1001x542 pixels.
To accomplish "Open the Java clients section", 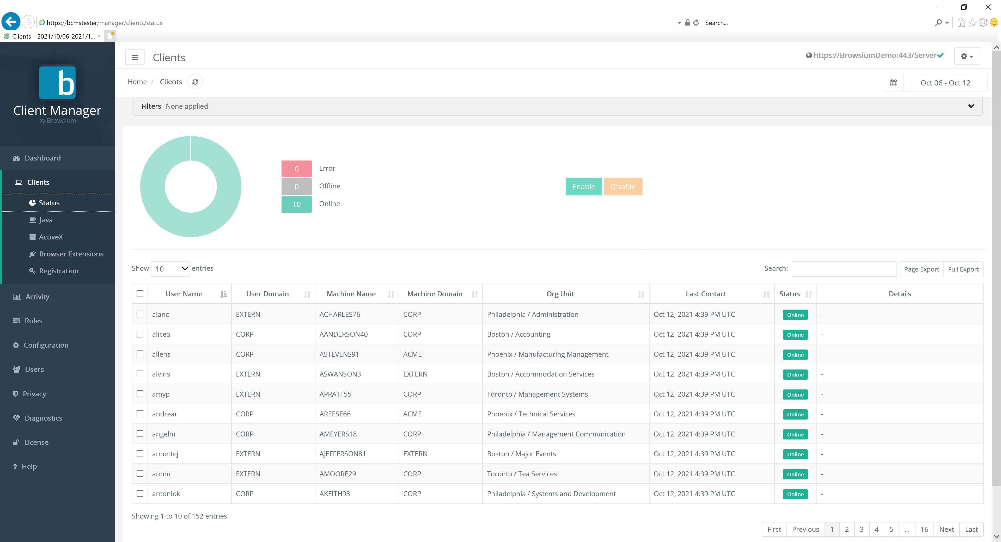I will pyautogui.click(x=45, y=219).
